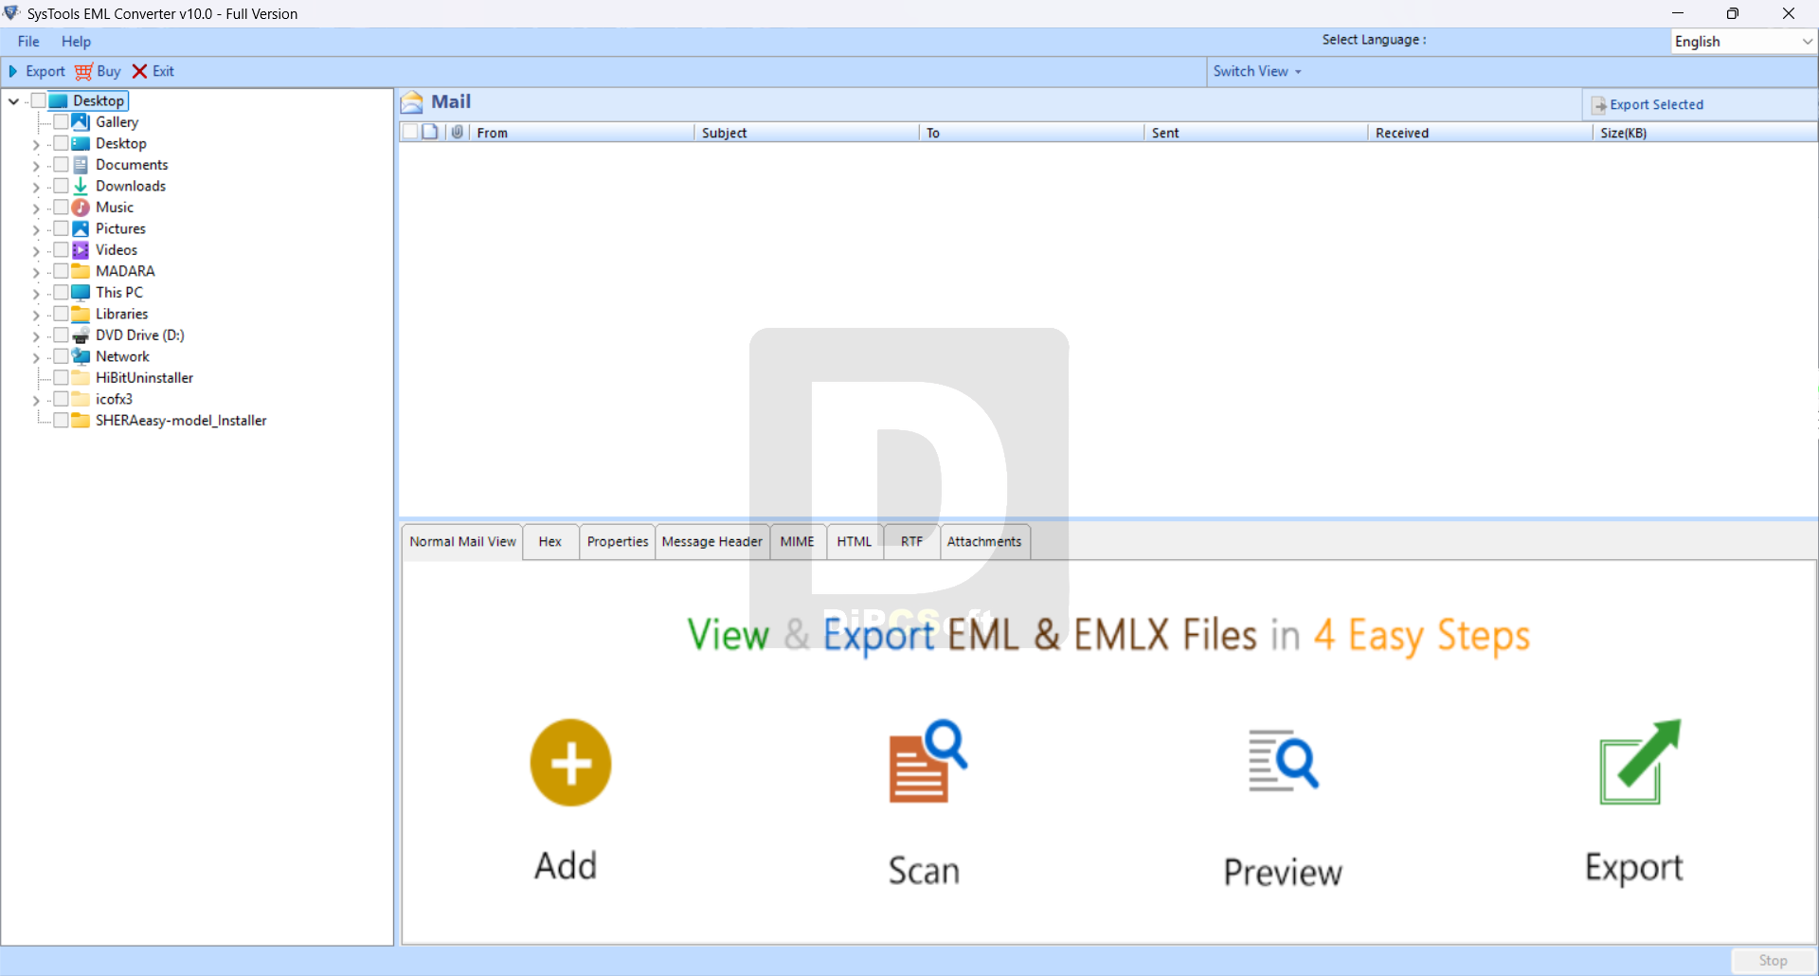1819x976 pixels.
Task: Sort mail by the From column
Action: pyautogui.click(x=582, y=133)
